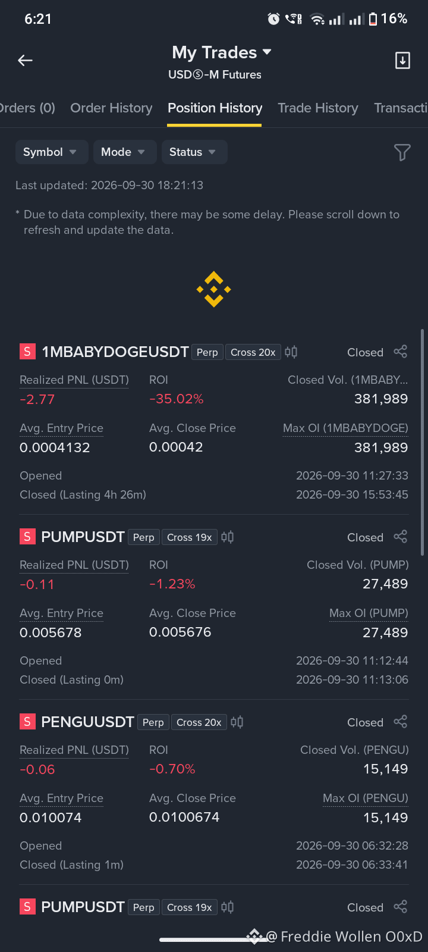
Task: Open chart icon beside PENGUUSDT Cross 20x
Action: 237,722
